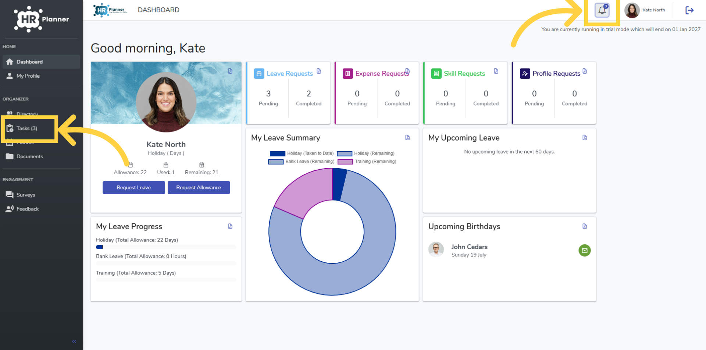Open Documents in the sidebar
706x350 pixels.
tap(41, 156)
